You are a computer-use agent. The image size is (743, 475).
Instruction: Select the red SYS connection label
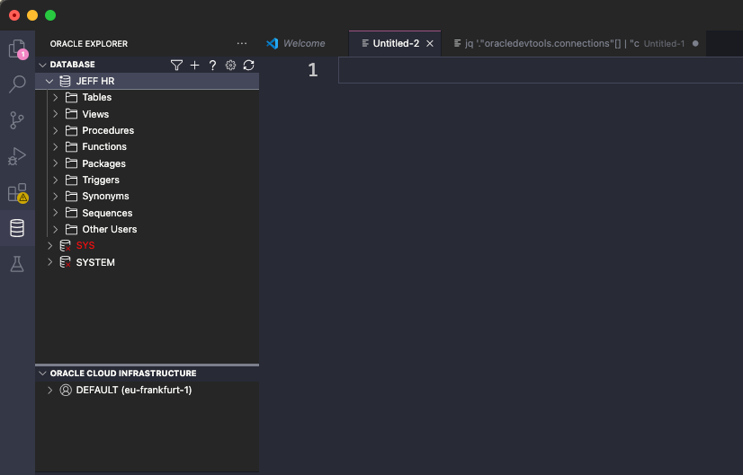[85, 245]
